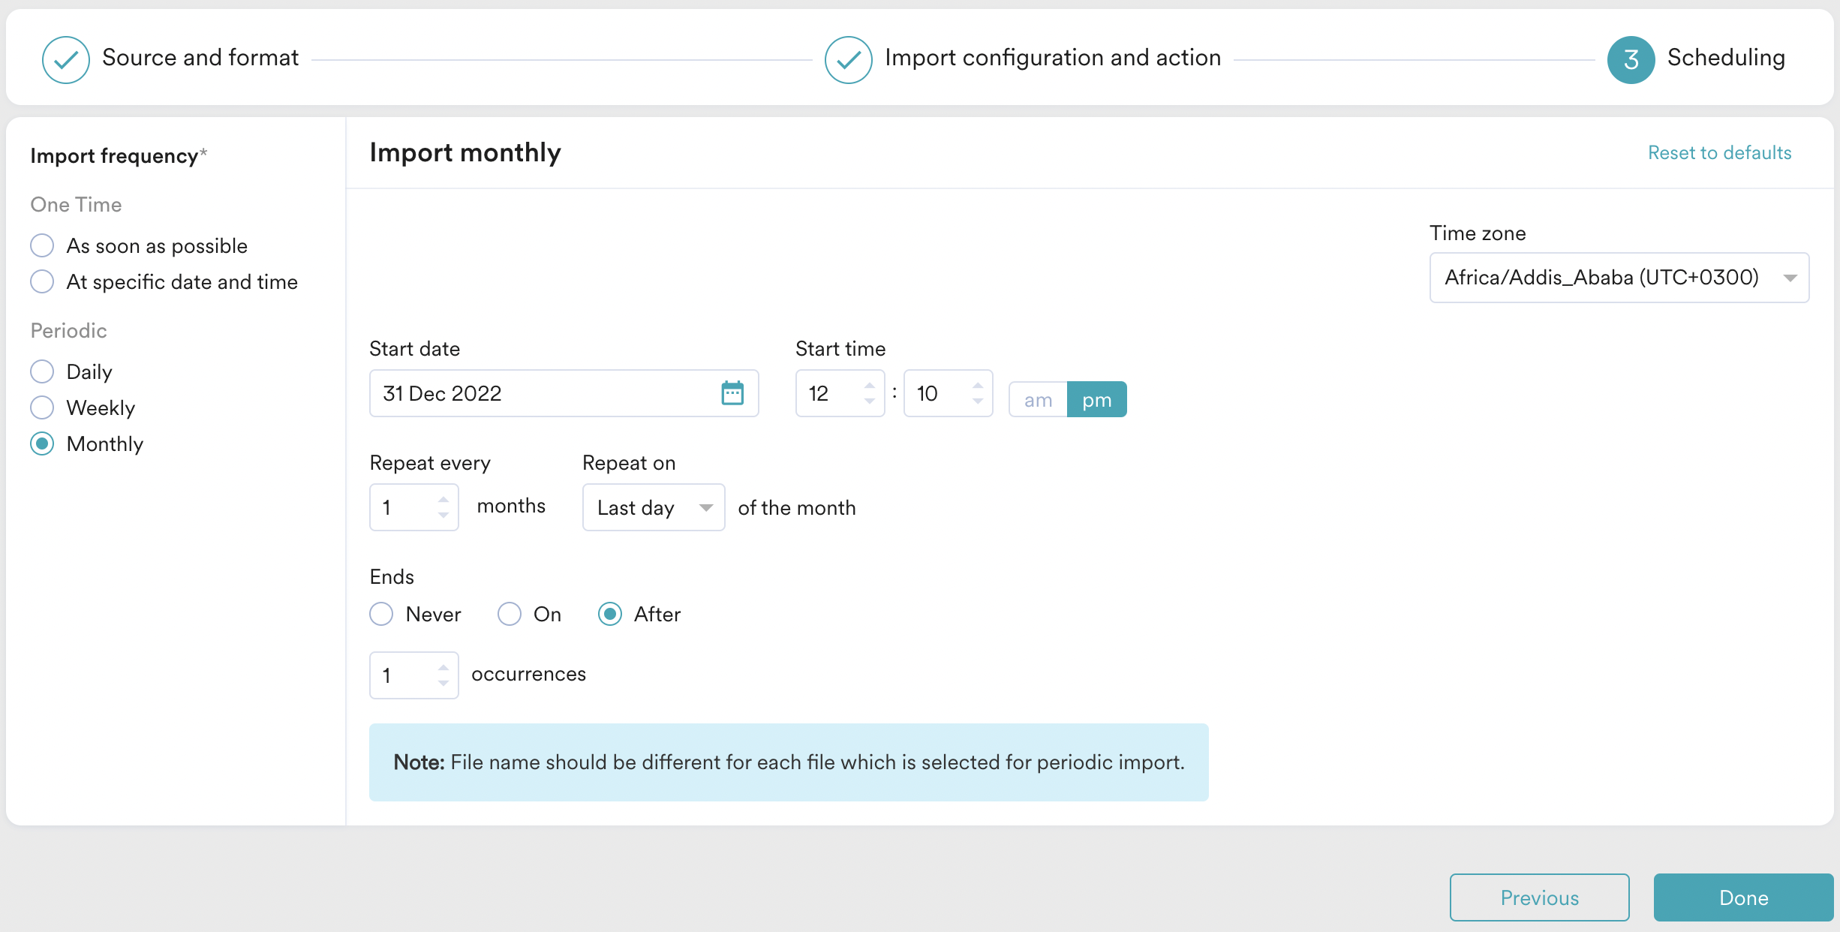Click the Source and format checkmark step icon

66,59
